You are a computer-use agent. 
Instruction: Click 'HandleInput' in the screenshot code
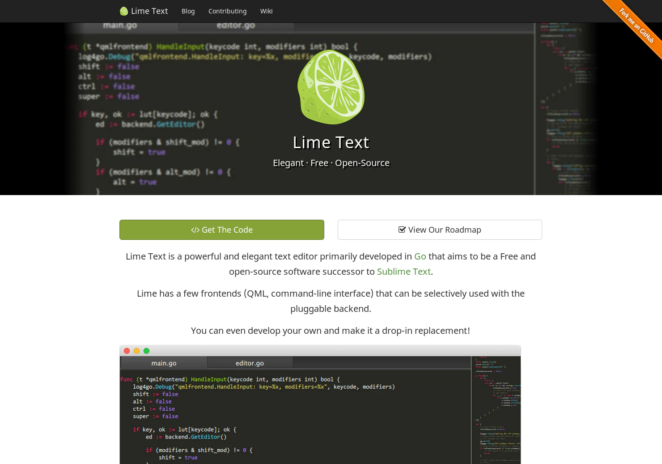[209, 379]
